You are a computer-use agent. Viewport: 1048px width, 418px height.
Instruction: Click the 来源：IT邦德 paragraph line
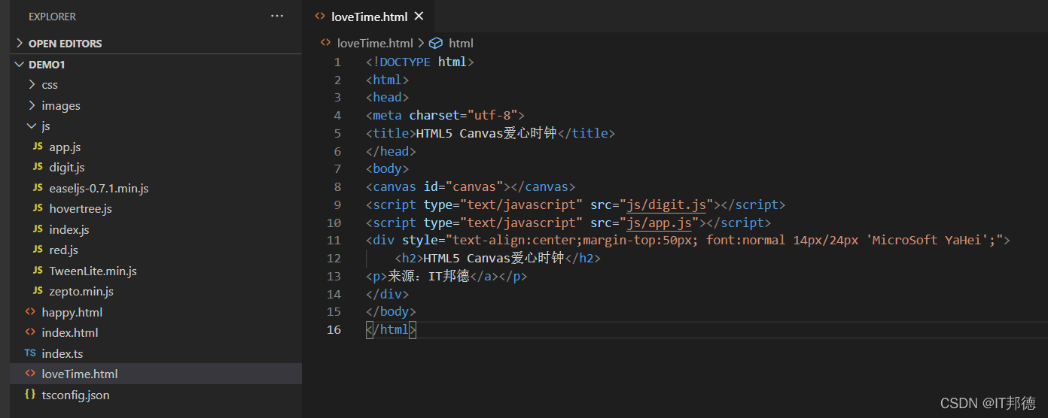click(446, 276)
